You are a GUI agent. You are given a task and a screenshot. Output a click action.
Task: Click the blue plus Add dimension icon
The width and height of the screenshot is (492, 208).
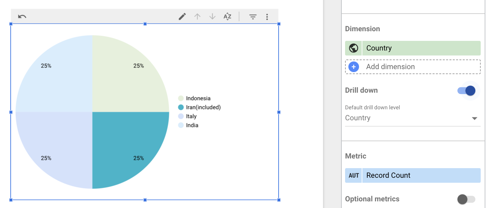(x=353, y=67)
